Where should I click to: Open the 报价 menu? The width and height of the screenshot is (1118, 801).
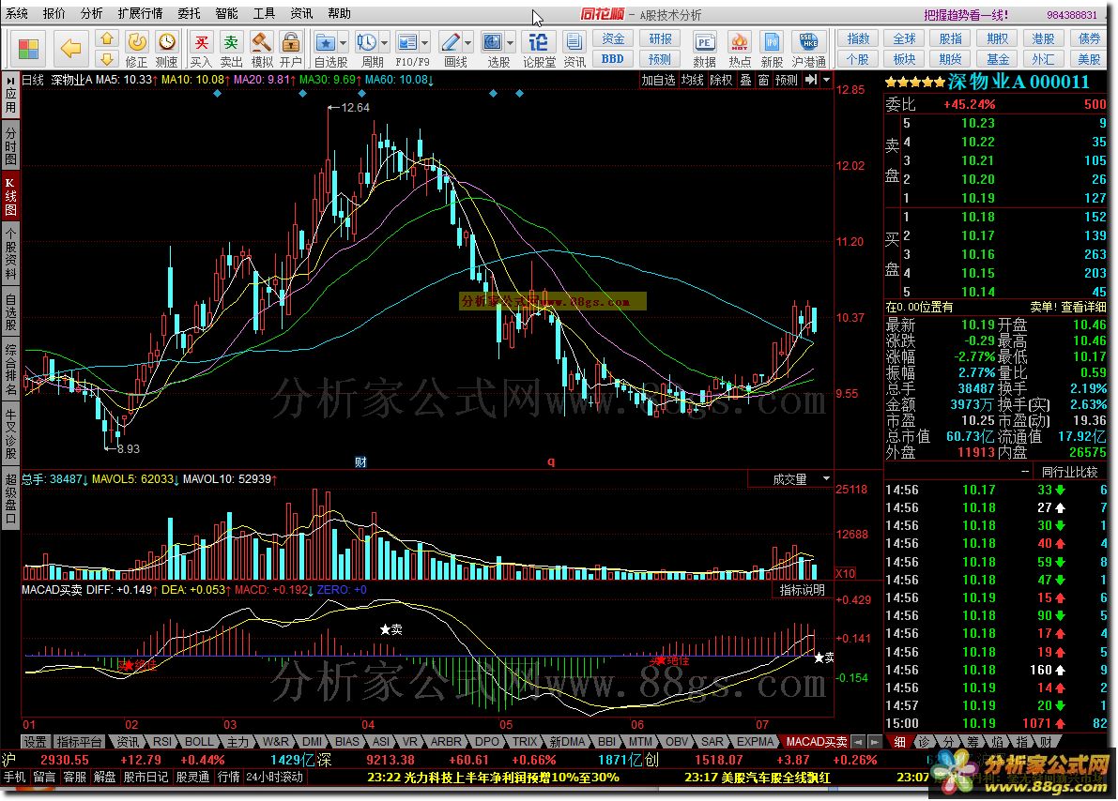54,13
